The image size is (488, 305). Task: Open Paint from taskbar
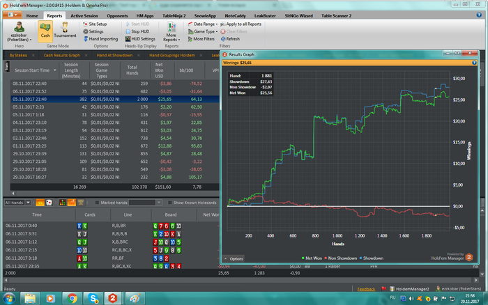point(135,299)
